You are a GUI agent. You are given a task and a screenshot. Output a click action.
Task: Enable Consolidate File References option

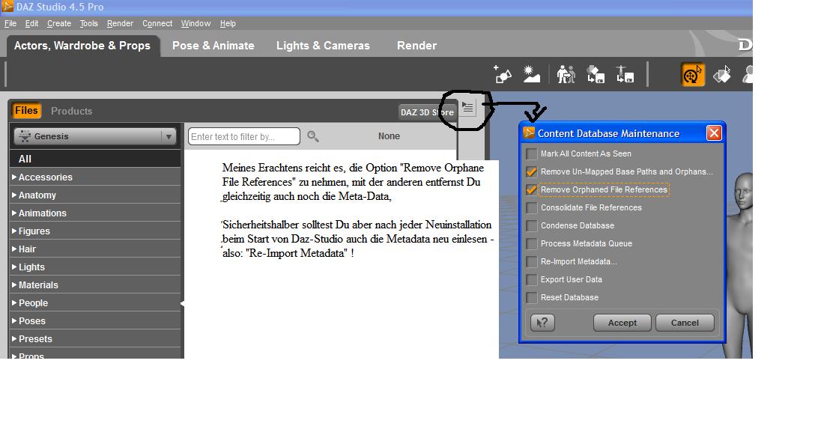pyautogui.click(x=531, y=207)
